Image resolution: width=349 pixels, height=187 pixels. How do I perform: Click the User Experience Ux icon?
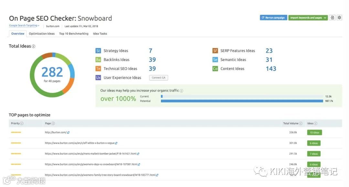[x=98, y=78]
